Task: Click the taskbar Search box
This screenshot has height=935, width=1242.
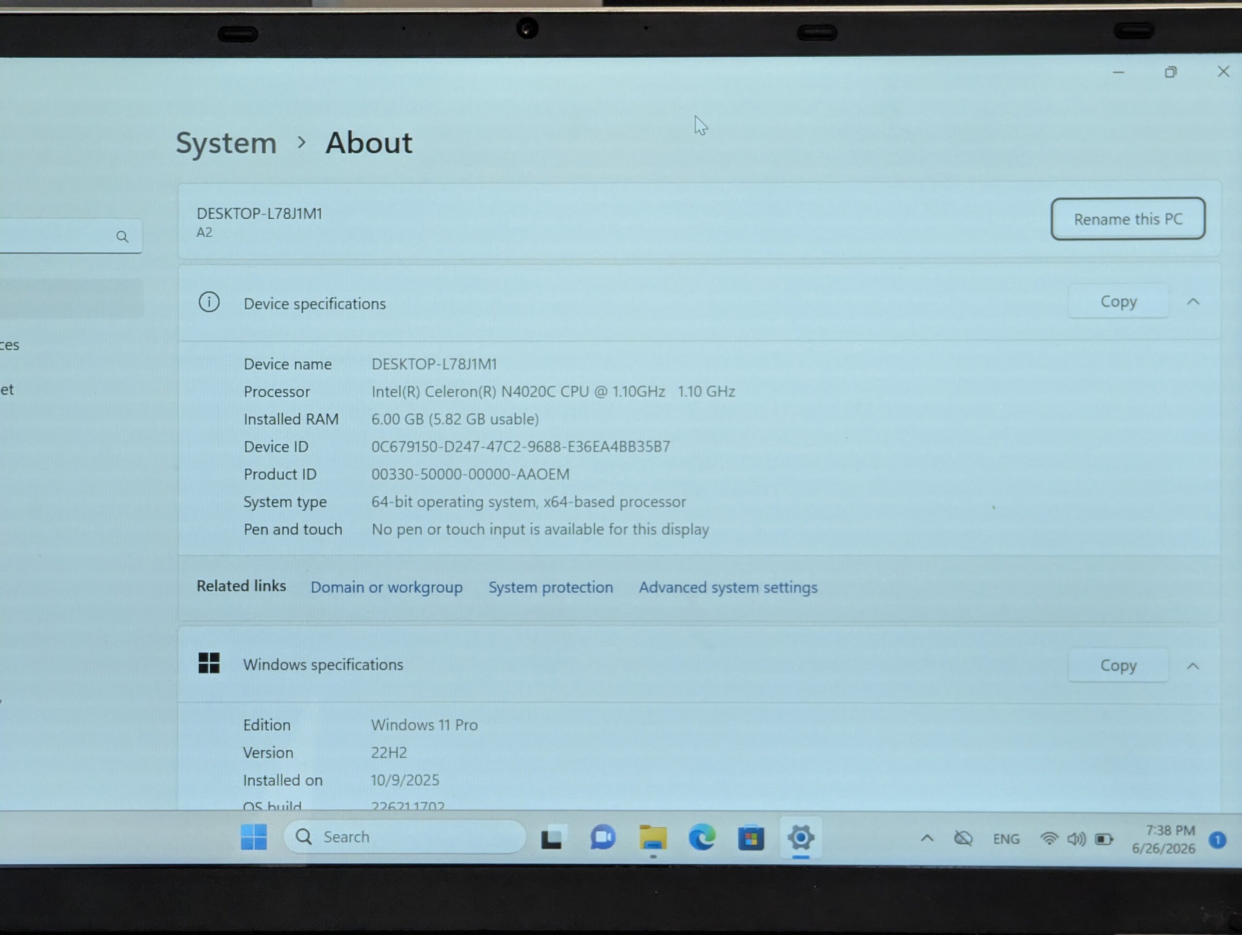Action: point(405,837)
